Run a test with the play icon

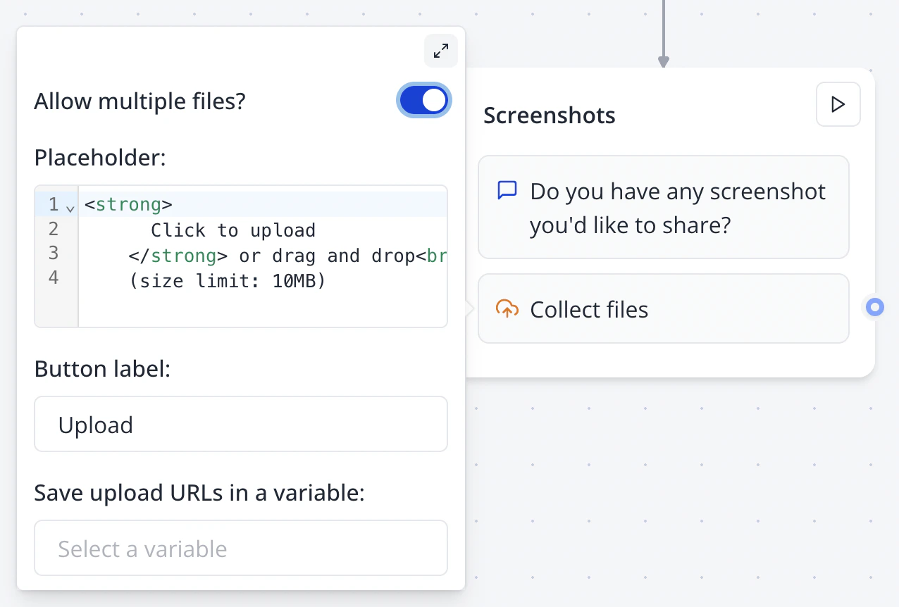[838, 104]
